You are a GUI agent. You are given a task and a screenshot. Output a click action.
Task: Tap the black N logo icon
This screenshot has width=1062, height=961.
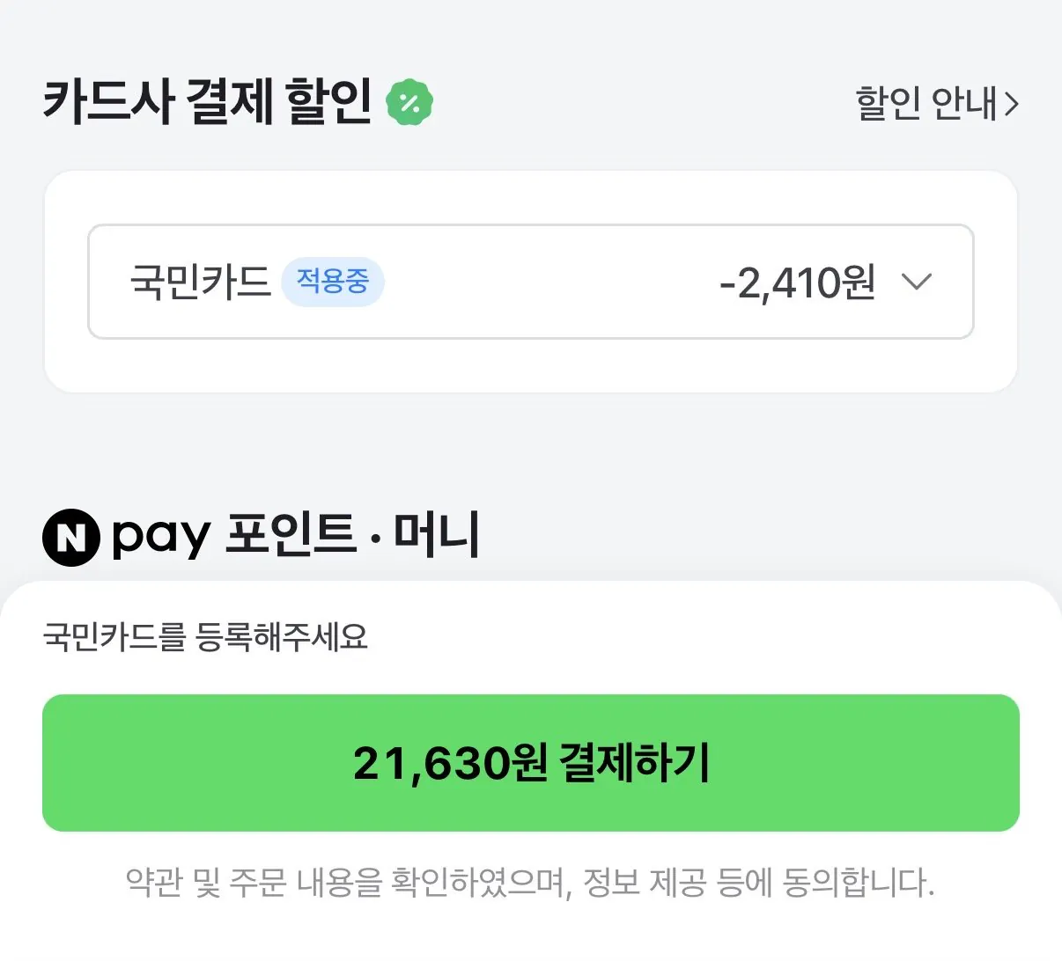pos(70,537)
